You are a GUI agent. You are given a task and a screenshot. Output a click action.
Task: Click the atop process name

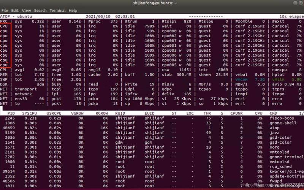point(274,128)
